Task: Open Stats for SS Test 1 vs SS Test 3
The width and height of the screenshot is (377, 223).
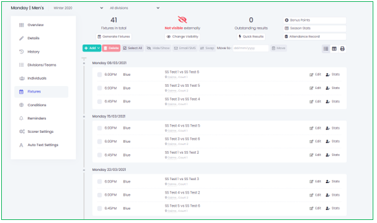Action: (333, 181)
